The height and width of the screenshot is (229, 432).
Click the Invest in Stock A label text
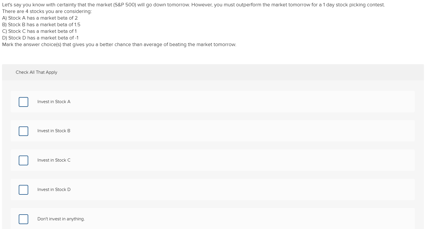tap(54, 101)
